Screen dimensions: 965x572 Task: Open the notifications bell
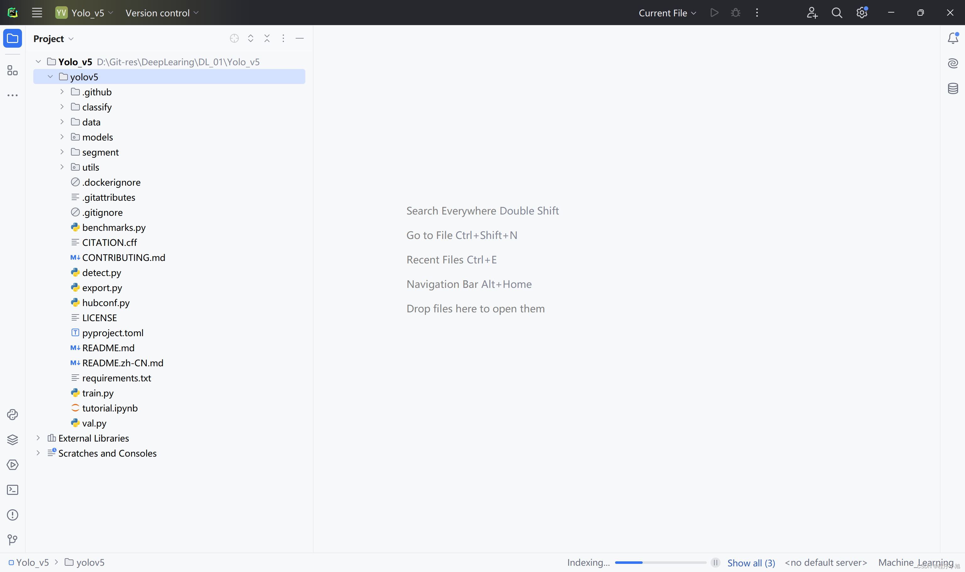tap(953, 38)
